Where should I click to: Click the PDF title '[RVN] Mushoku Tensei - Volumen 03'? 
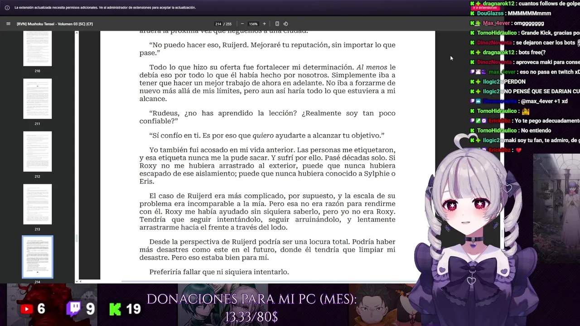pyautogui.click(x=55, y=24)
